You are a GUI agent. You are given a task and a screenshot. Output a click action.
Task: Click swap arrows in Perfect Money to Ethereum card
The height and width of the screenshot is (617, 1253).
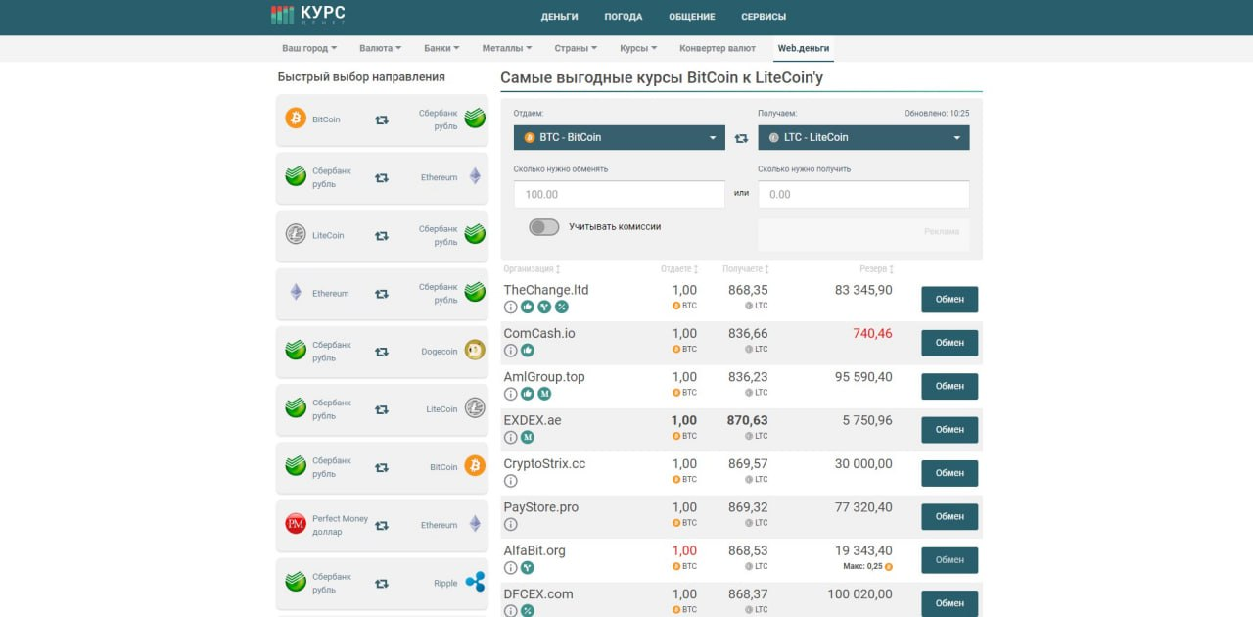point(382,525)
